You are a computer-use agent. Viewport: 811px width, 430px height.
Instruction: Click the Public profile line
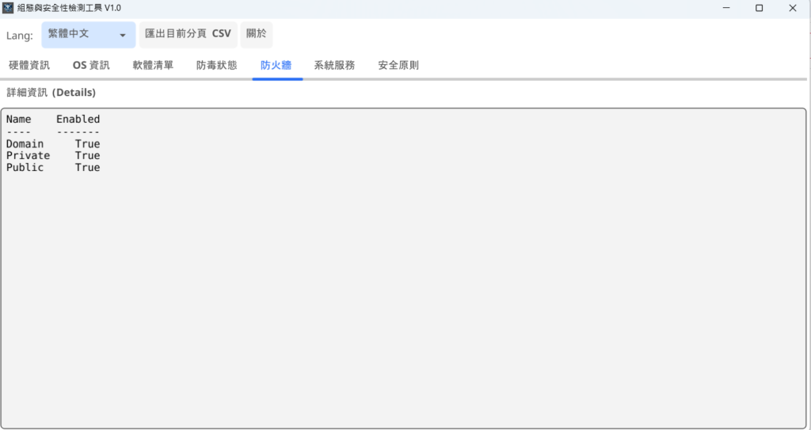(52, 168)
